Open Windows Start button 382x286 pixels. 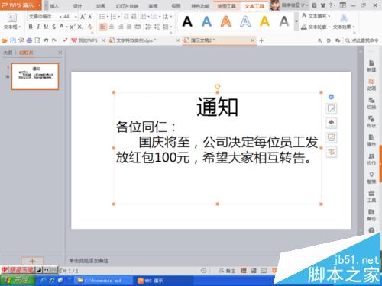pos(18,280)
